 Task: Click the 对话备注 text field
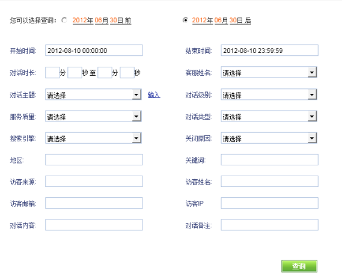coord(270,225)
